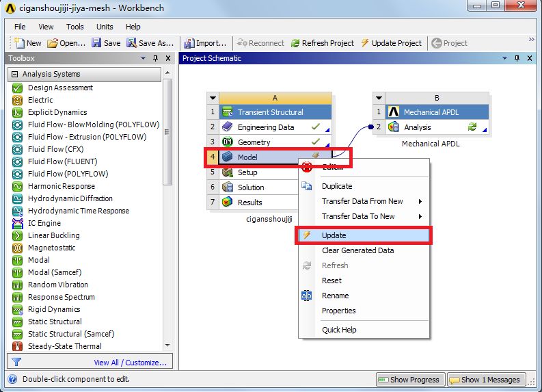This screenshot has width=542, height=392.
Task: Open the Tools menu
Action: [x=75, y=27]
